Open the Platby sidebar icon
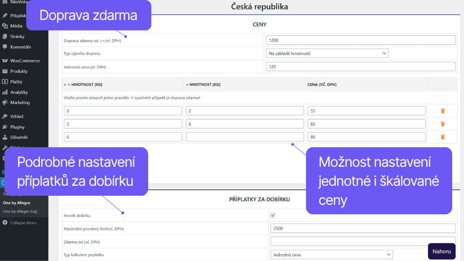464x261 pixels. [x=5, y=82]
